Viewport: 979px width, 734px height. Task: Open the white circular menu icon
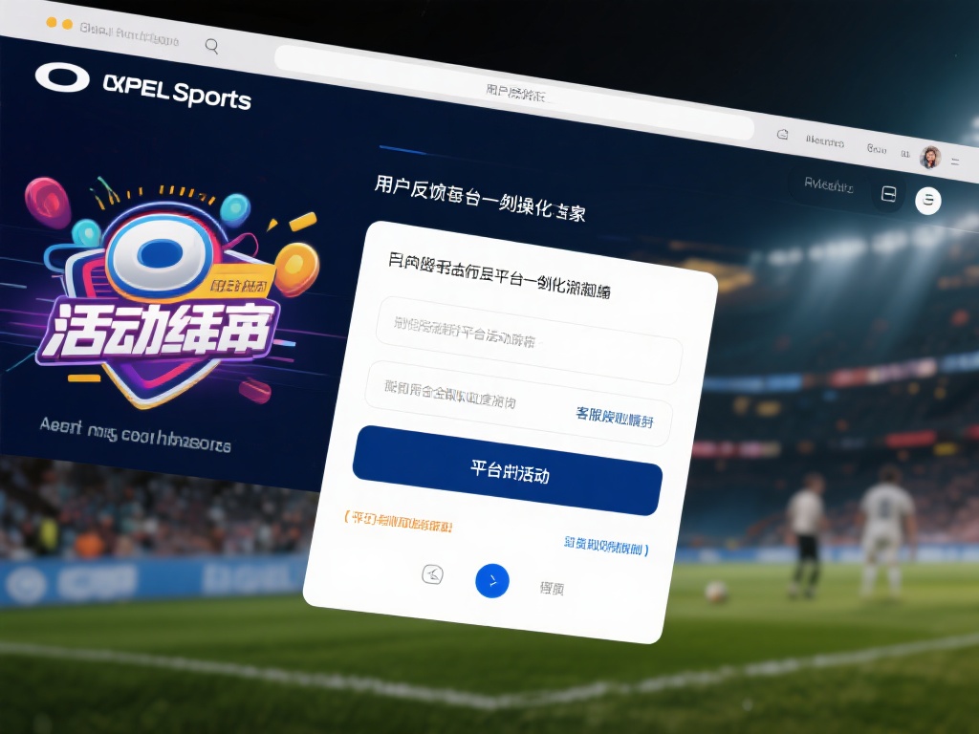(927, 201)
